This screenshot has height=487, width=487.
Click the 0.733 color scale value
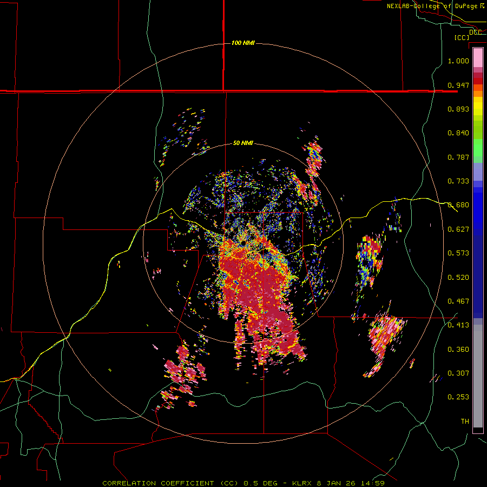[458, 181]
